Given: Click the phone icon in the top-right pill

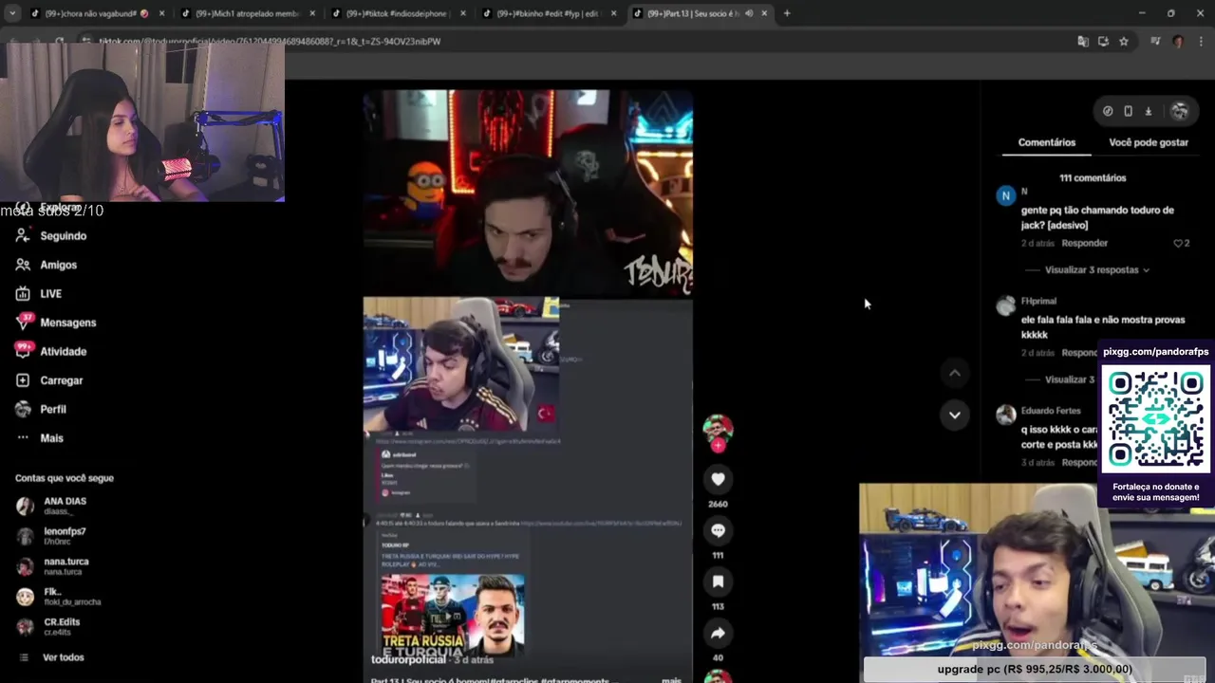Looking at the screenshot, I should tap(1128, 111).
